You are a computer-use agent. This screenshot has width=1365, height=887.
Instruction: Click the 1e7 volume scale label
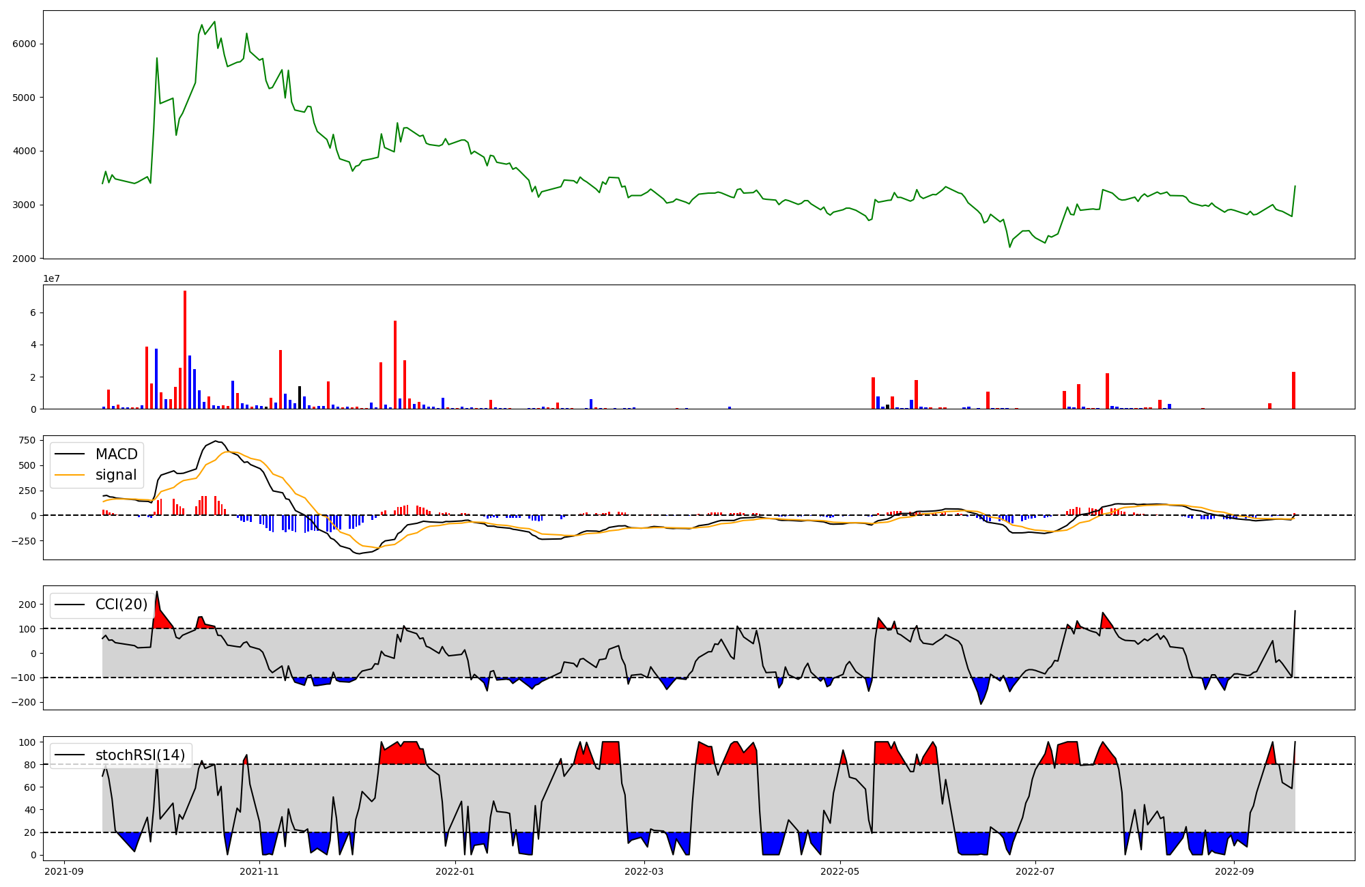(52, 279)
